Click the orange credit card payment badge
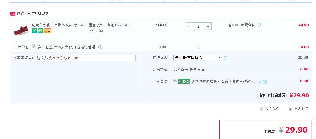 pos(48,31)
